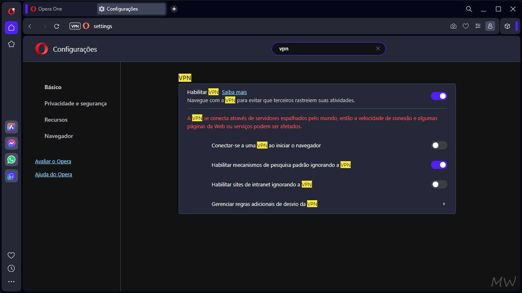Open the Messenger sidebar icon
The width and height of the screenshot is (522, 293).
point(11,143)
